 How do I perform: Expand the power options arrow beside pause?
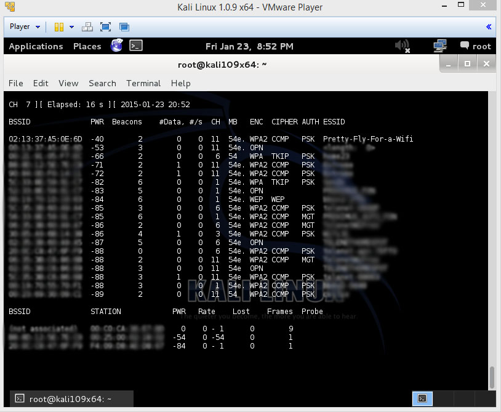[x=71, y=27]
